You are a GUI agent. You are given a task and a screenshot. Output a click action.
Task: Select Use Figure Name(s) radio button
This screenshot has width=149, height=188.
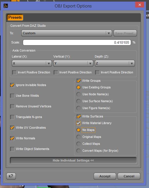click(78, 108)
